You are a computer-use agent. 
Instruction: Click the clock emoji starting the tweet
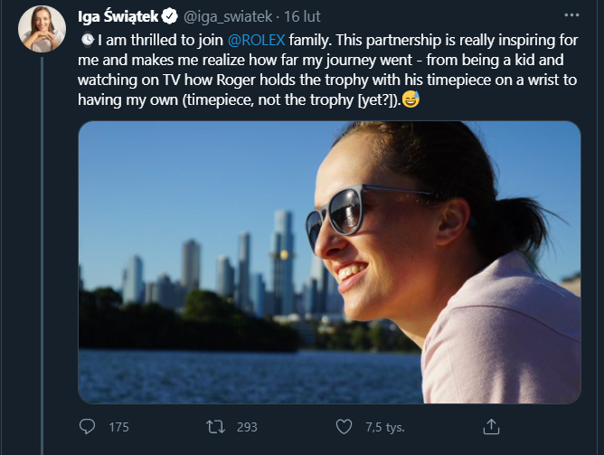(87, 40)
